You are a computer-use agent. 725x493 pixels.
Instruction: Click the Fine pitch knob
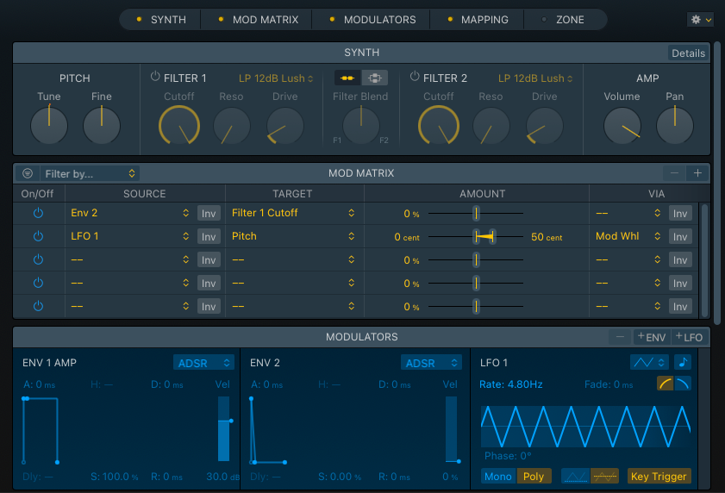pos(102,125)
